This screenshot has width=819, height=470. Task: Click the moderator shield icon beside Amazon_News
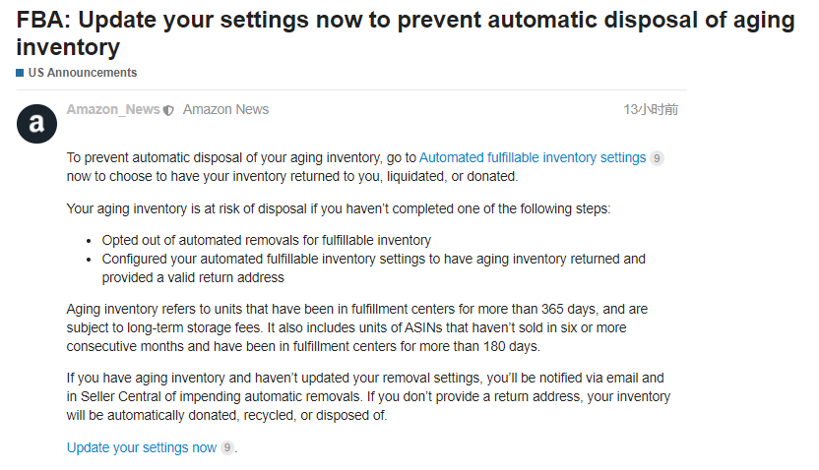[168, 110]
